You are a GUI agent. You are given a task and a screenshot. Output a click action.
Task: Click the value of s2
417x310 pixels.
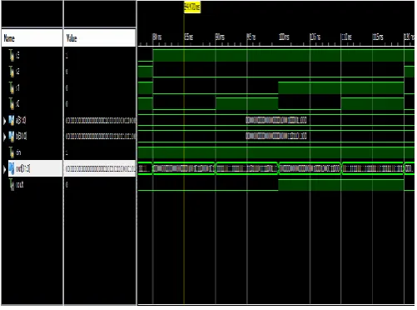tap(67, 72)
